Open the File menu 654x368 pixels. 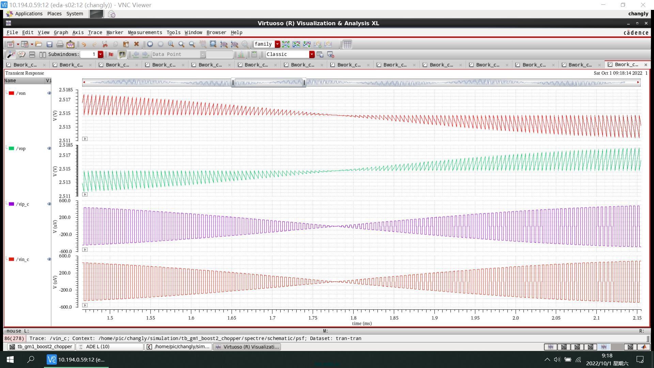(x=12, y=32)
